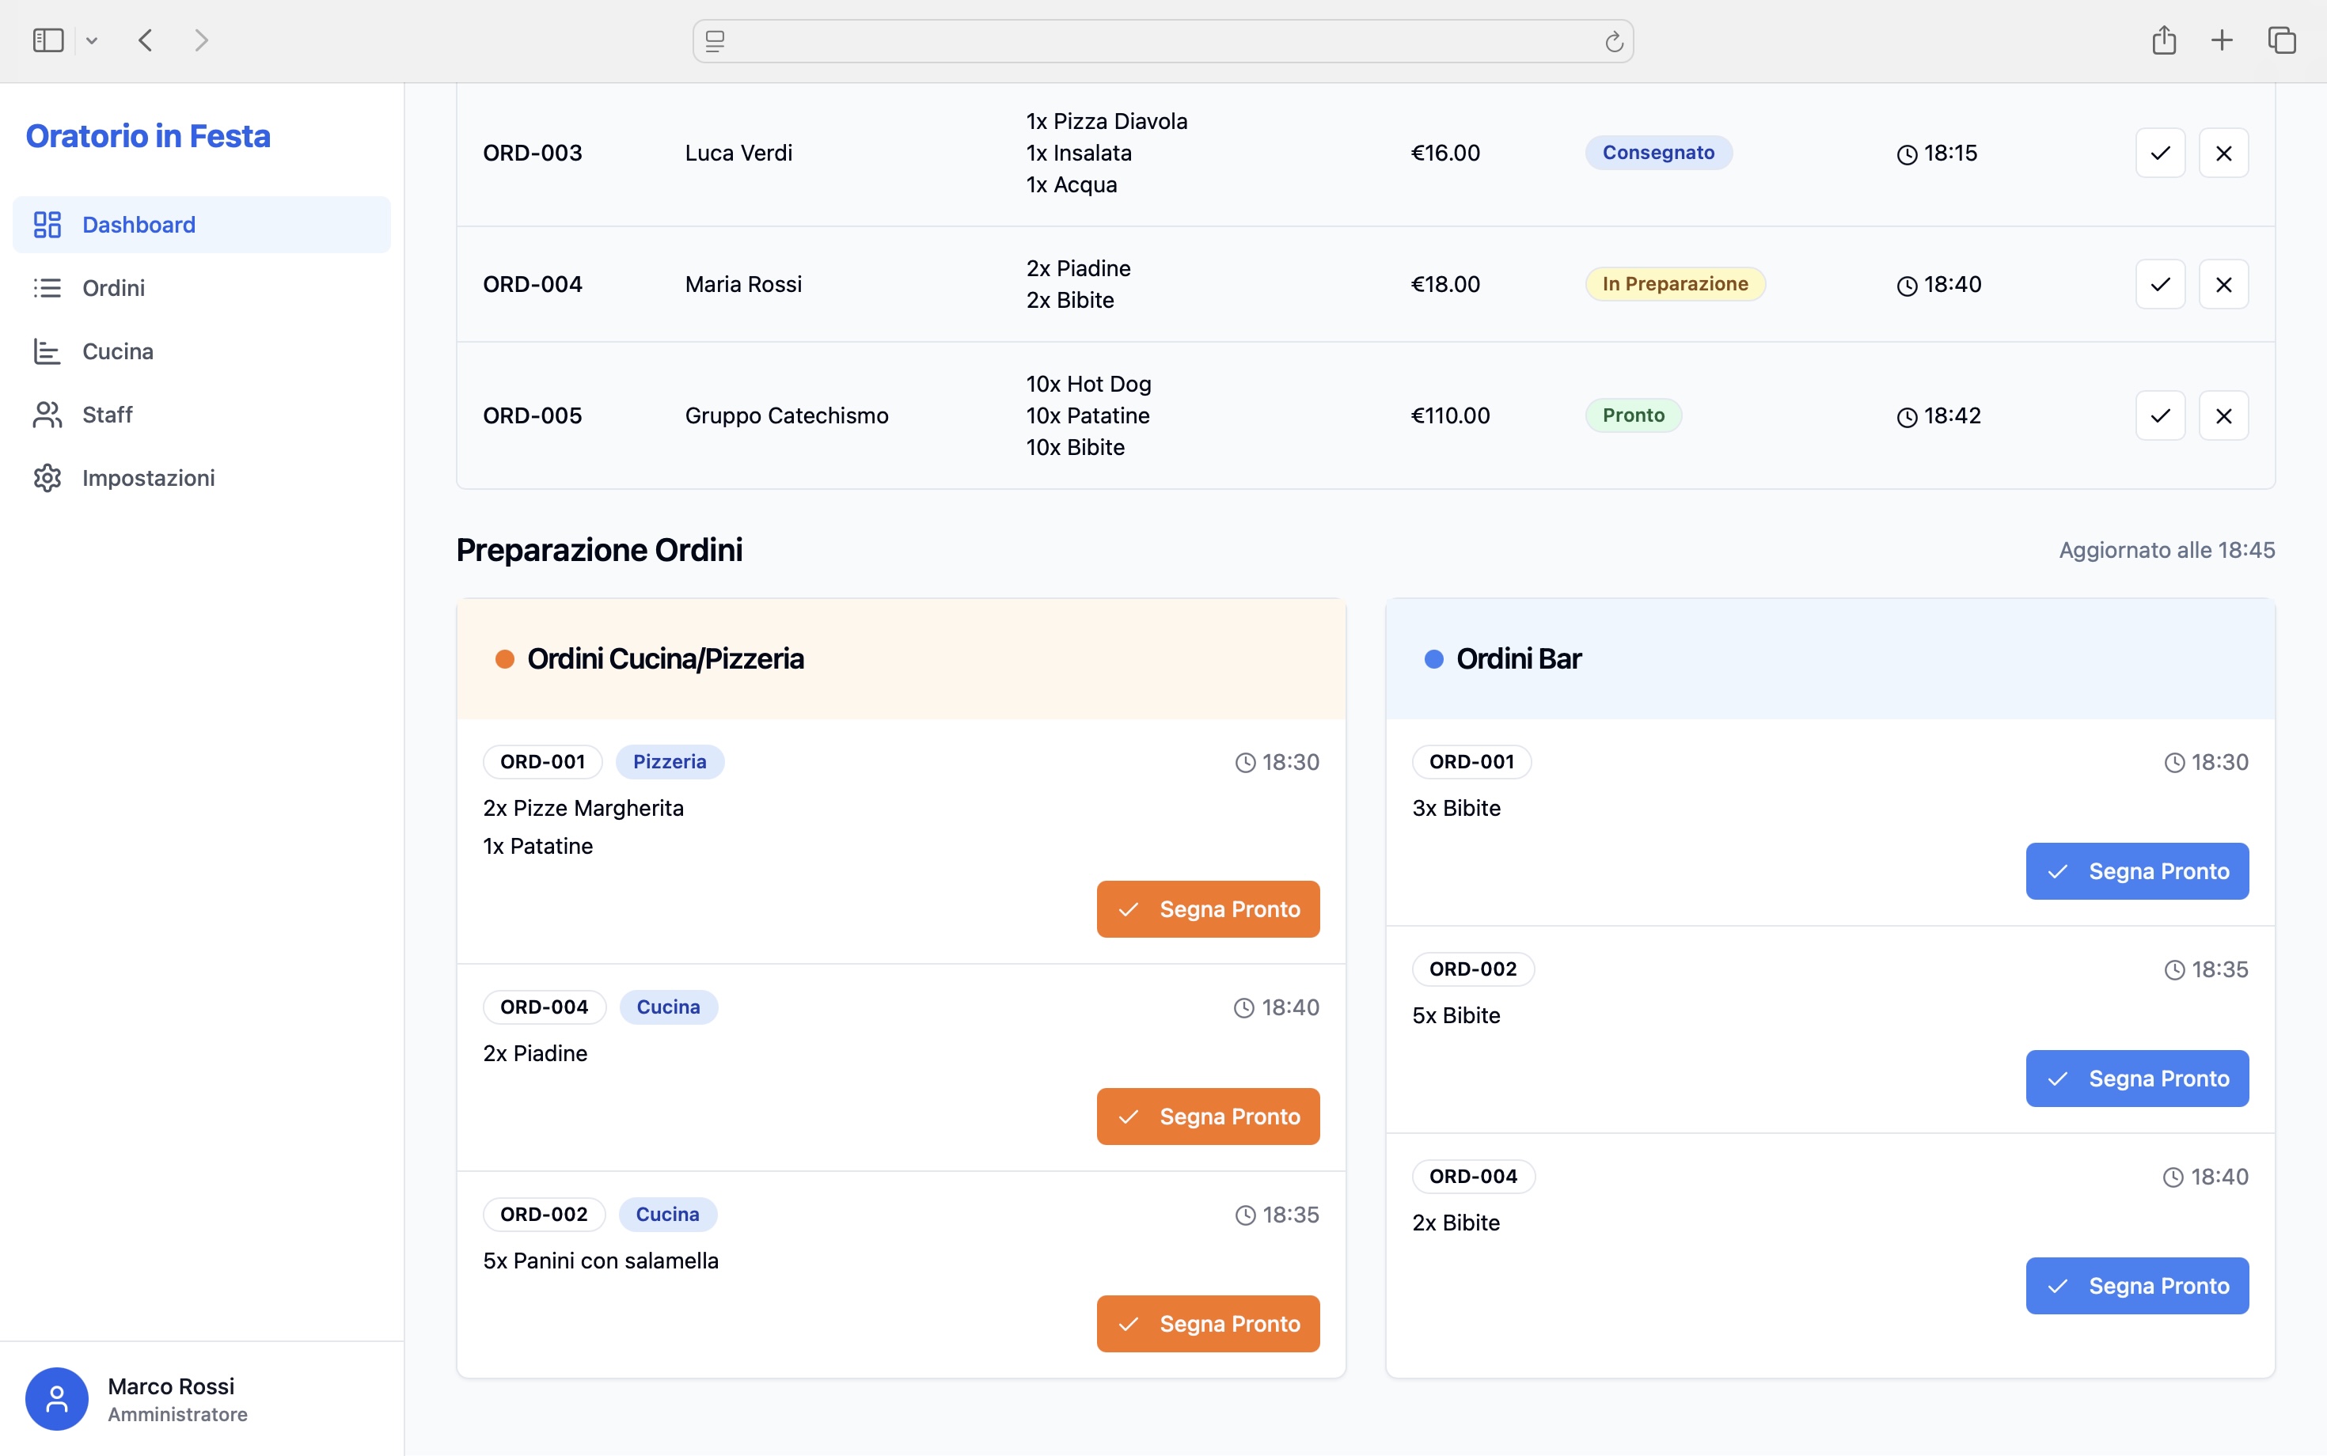The image size is (2327, 1456).
Task: Expand the sidebar dropdown chevron
Action: point(92,40)
